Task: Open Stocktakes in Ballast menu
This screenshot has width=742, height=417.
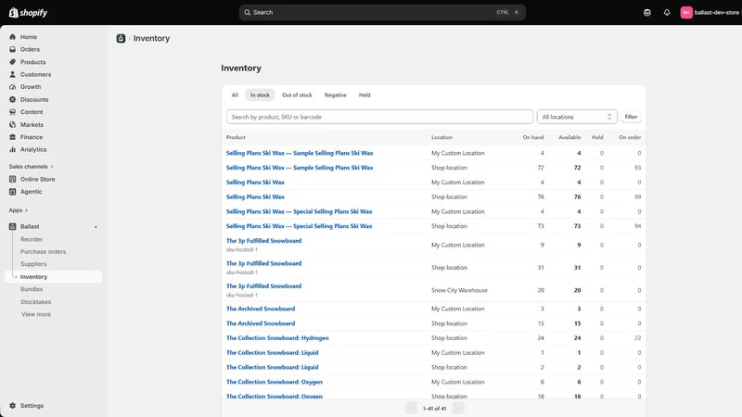Action: click(x=35, y=302)
